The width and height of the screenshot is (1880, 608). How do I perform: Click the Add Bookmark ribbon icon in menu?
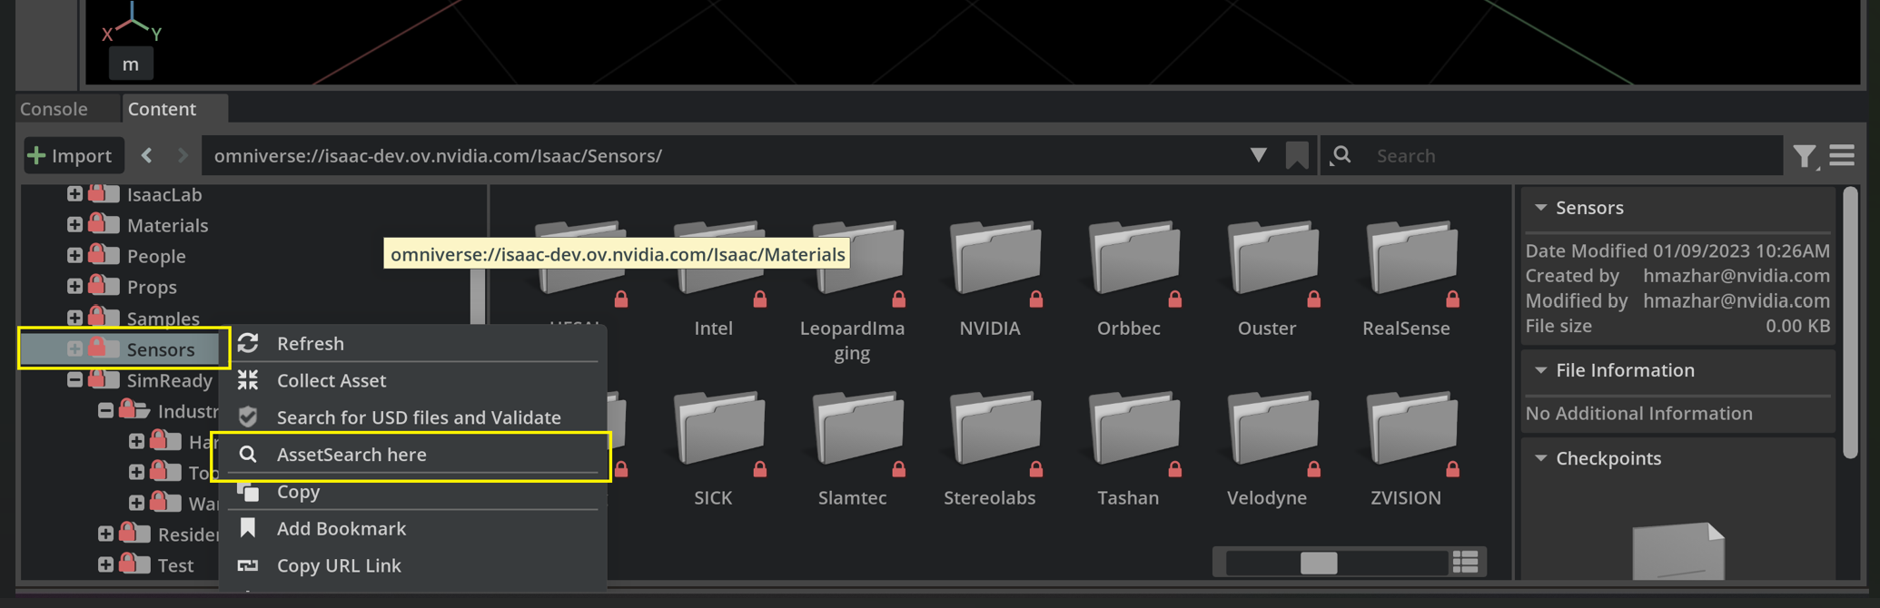248,528
